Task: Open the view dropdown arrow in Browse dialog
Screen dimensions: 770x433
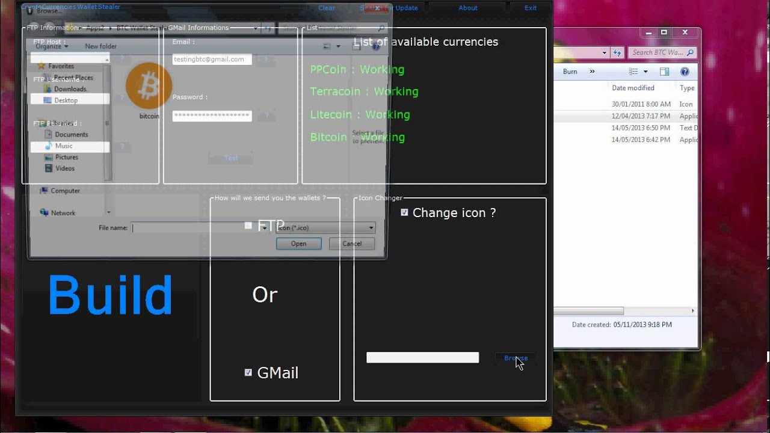Action: pos(338,46)
